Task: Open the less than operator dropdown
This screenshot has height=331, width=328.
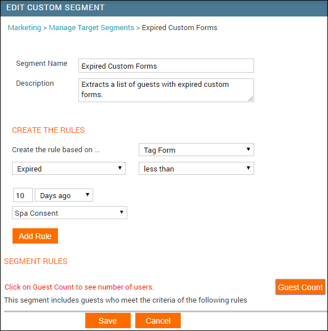Action: pyautogui.click(x=196, y=169)
